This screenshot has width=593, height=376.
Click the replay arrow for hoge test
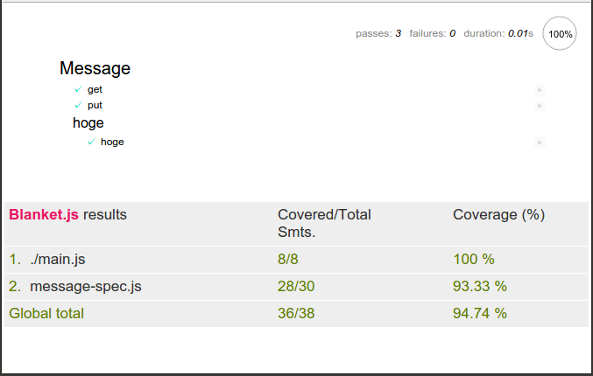pyautogui.click(x=540, y=143)
